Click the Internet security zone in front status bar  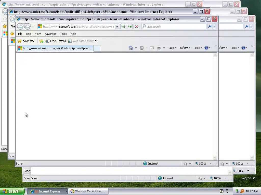(151, 164)
